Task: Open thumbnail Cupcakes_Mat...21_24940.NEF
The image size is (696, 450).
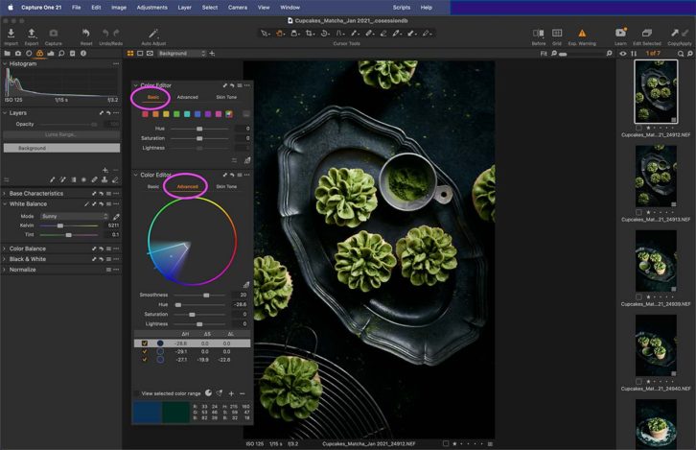Action: [x=656, y=345]
